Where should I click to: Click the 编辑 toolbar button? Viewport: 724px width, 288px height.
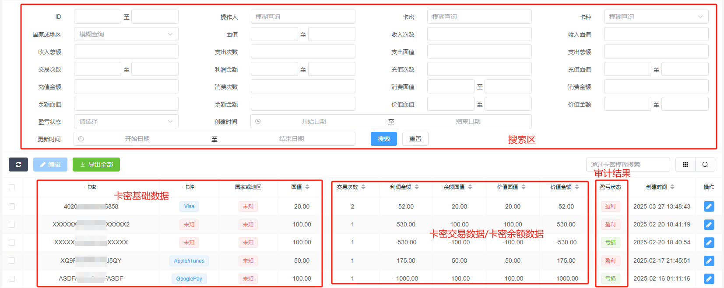[50, 165]
